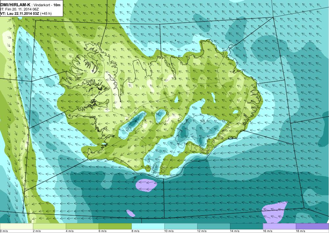The height and width of the screenshot is (233, 329).
Task: Click the 18 m/s legend color swatch
Action: click(x=313, y=226)
